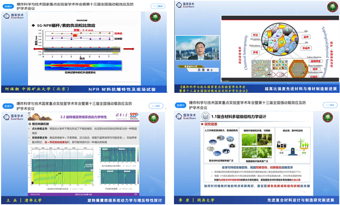
Task: Open the 二维码 button above the NPR slide
Action: (x=158, y=6)
